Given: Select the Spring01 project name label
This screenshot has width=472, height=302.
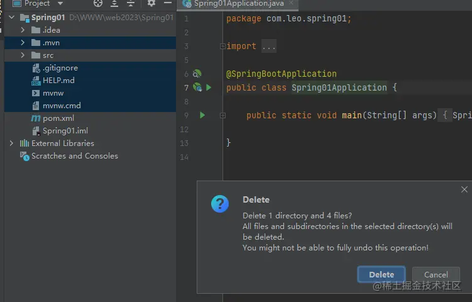Looking at the screenshot, I should 48,18.
